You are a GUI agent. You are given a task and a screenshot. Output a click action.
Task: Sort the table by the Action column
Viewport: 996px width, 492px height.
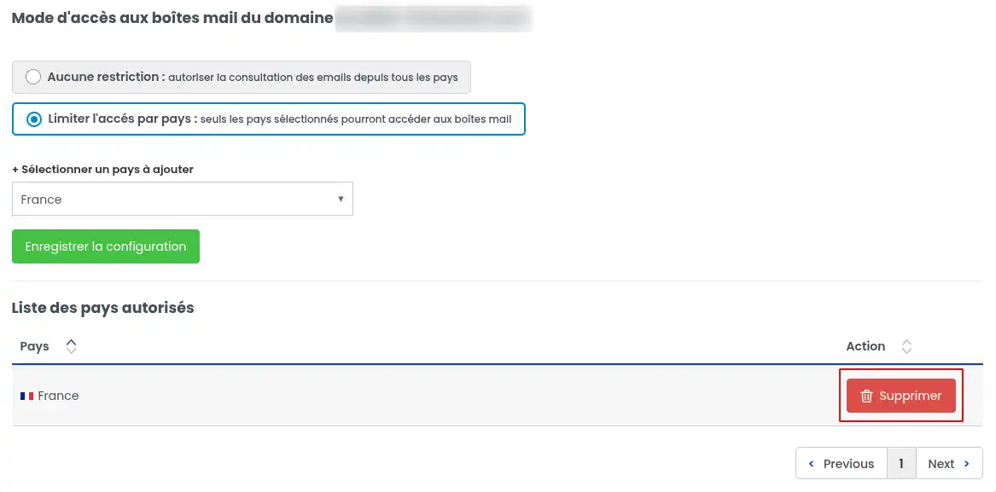pos(906,346)
